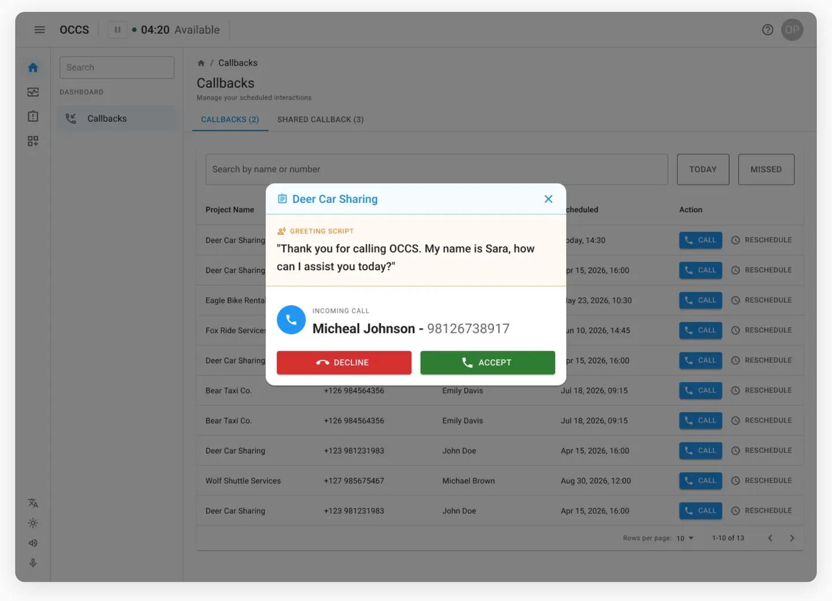Click the Search by name or number field
832x601 pixels.
coord(437,169)
